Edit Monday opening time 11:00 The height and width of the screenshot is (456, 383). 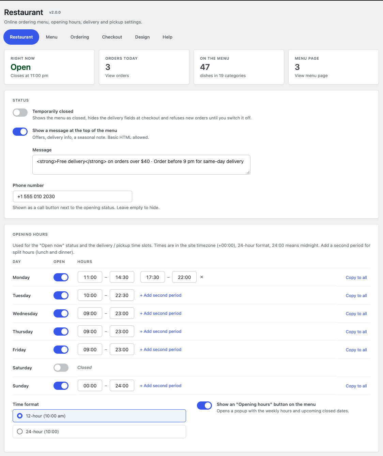point(90,277)
